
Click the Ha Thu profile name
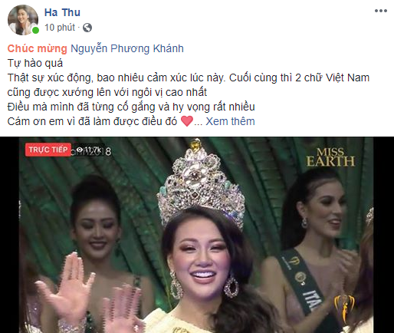[x=62, y=12]
